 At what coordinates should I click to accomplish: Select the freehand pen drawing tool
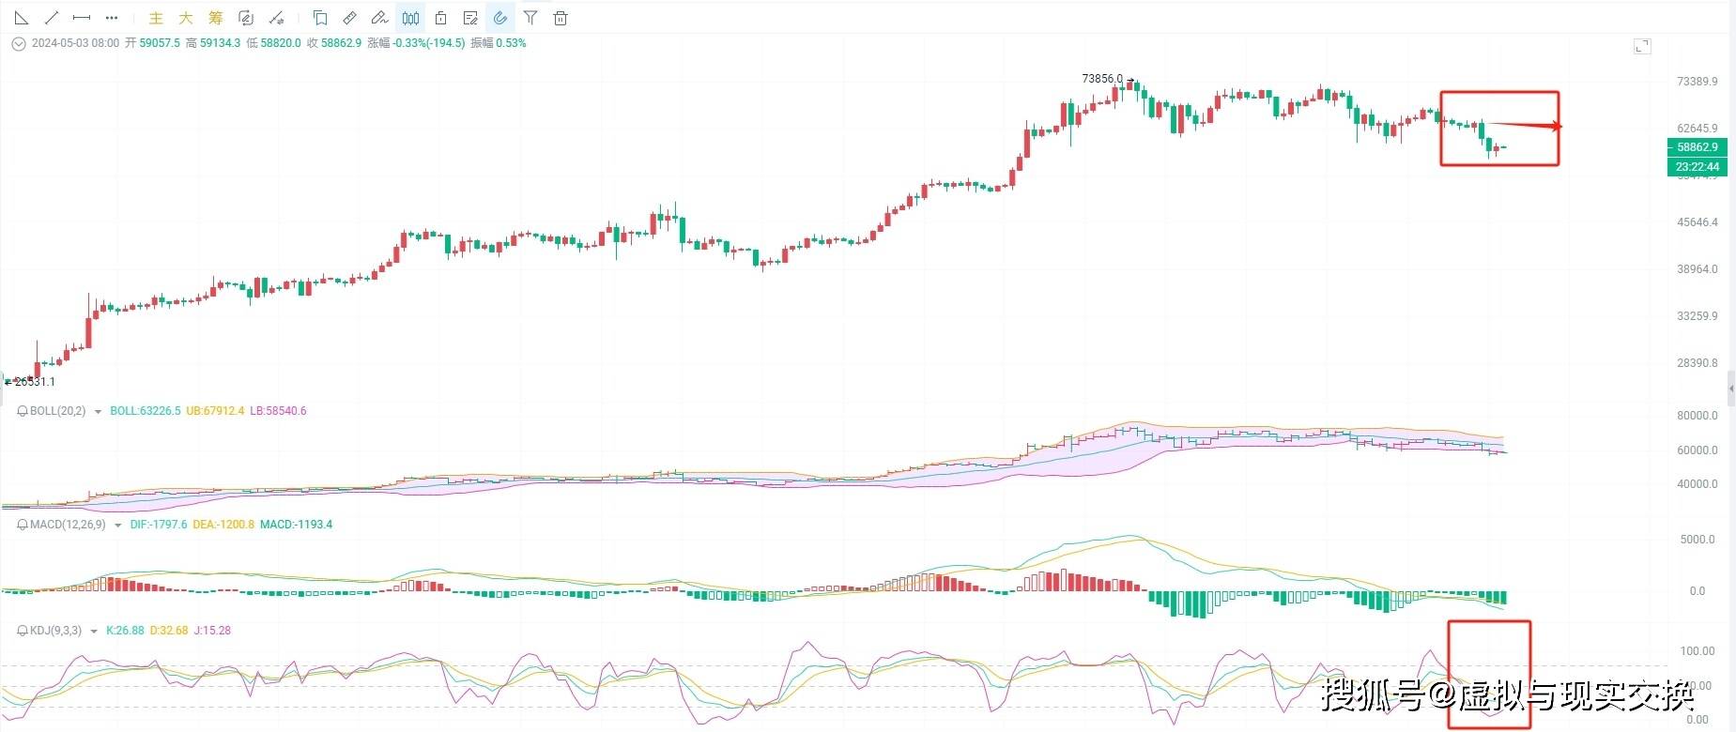pos(380,18)
